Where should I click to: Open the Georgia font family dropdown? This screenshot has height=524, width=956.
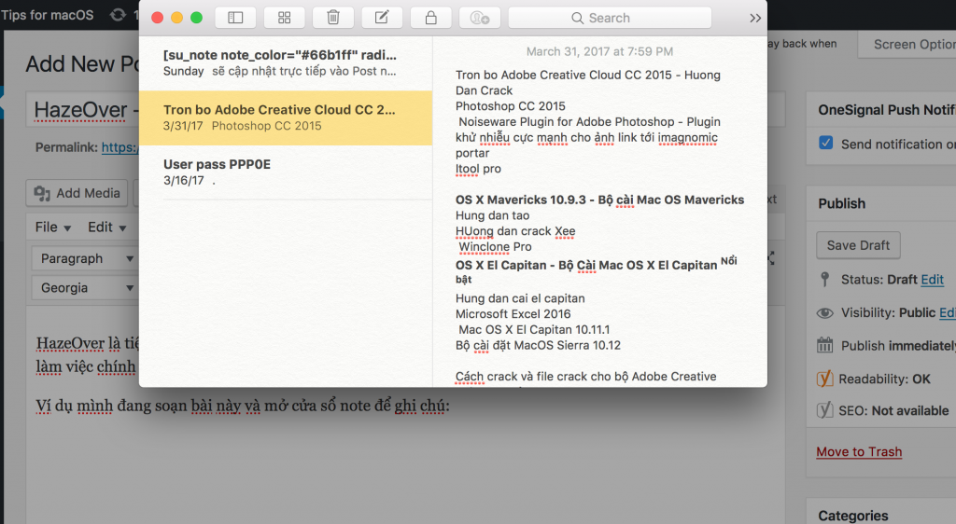(82, 288)
